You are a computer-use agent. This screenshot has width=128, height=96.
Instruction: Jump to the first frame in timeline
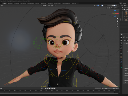pos(46,89)
